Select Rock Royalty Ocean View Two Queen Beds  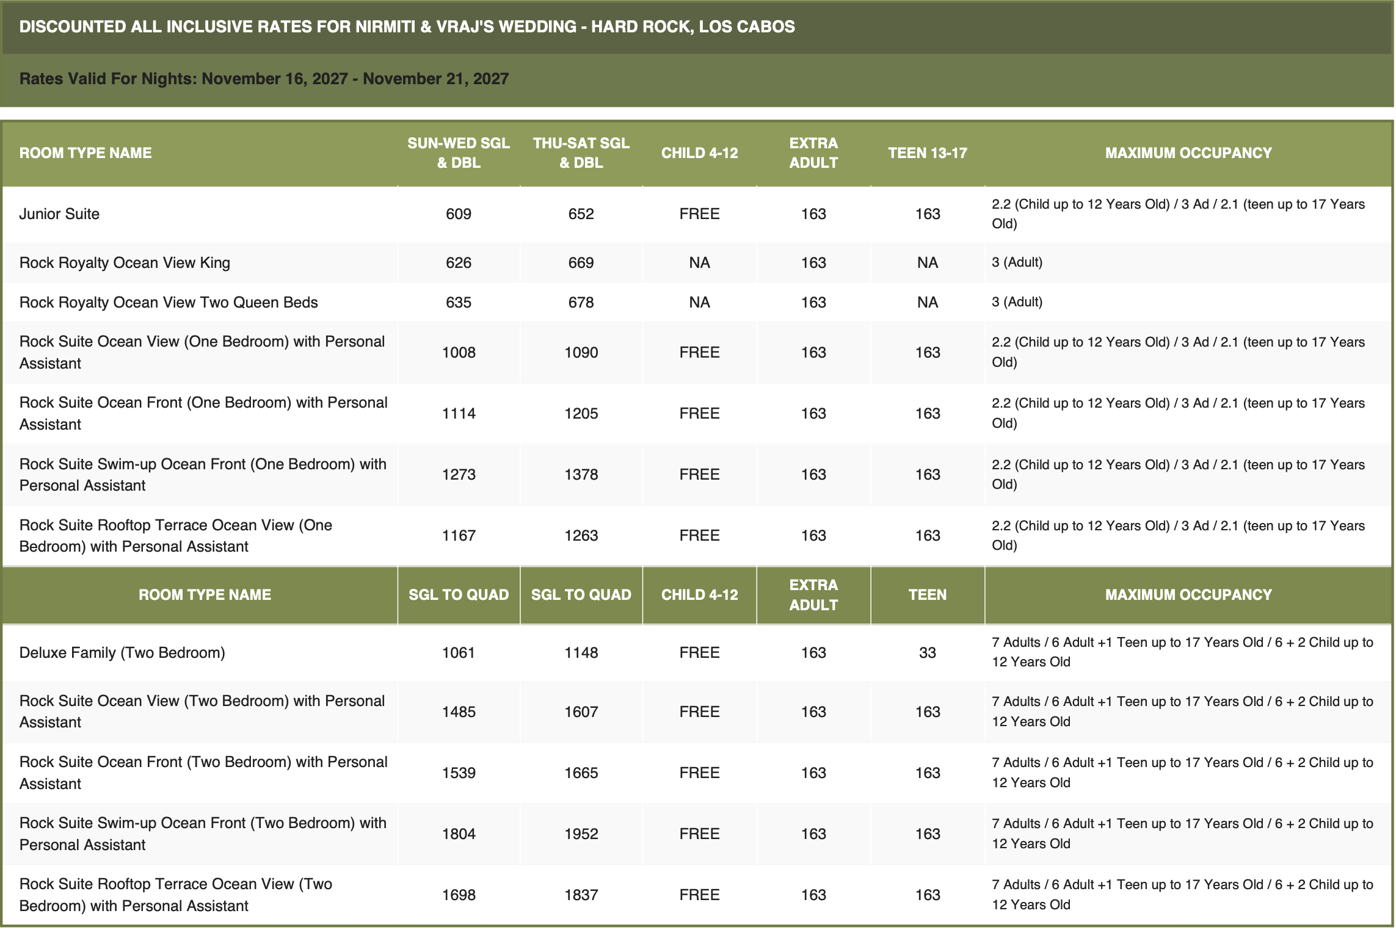pos(169,302)
